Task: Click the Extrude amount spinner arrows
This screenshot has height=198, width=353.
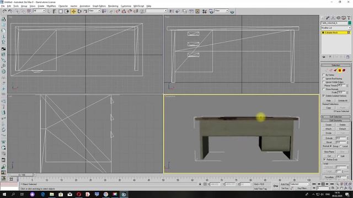Action: tap(347, 138)
